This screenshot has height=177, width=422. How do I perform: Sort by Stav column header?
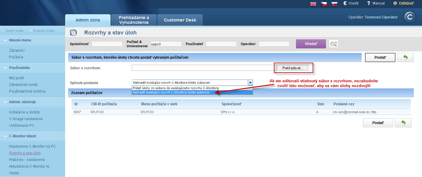click(321, 104)
